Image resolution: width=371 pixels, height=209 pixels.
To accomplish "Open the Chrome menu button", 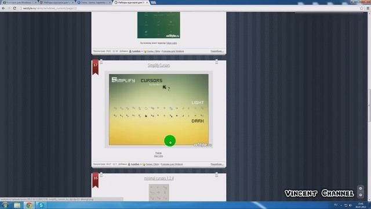I will (x=368, y=8).
